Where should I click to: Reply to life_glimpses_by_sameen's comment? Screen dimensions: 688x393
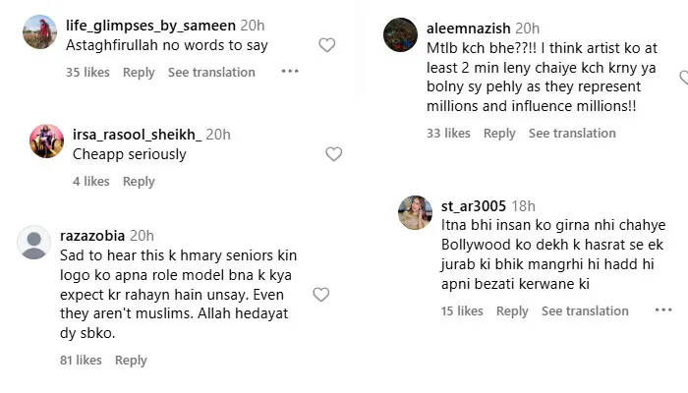pos(139,72)
